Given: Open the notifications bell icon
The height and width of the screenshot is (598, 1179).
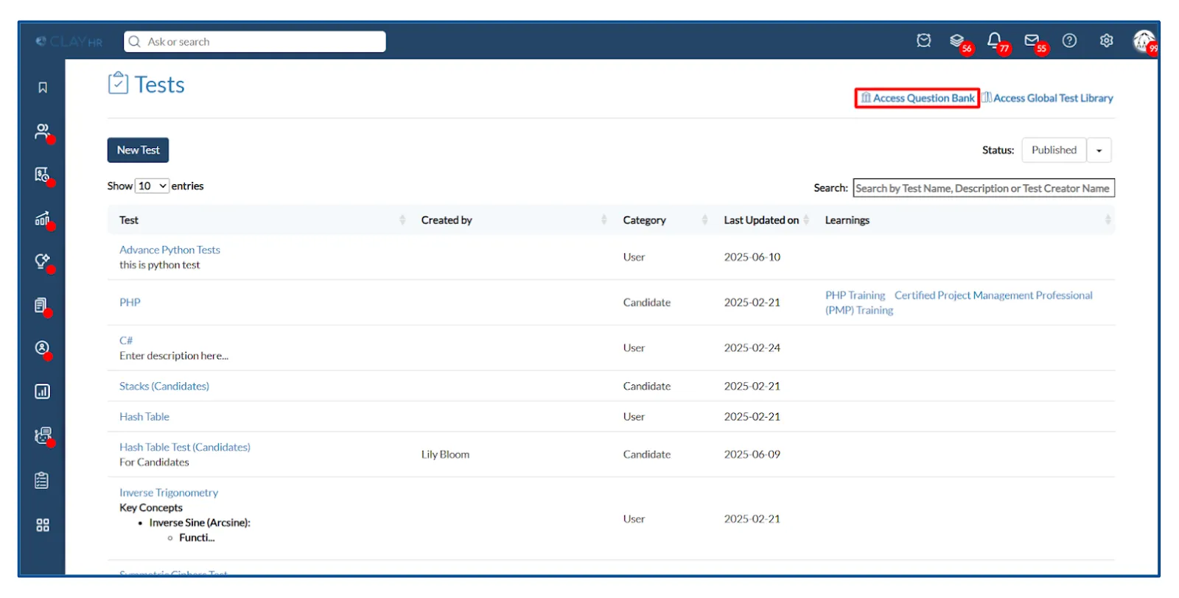Looking at the screenshot, I should (x=994, y=41).
